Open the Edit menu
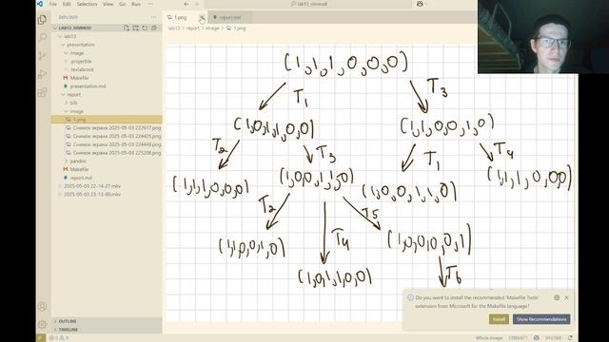This screenshot has height=342, width=609. coord(67,4)
